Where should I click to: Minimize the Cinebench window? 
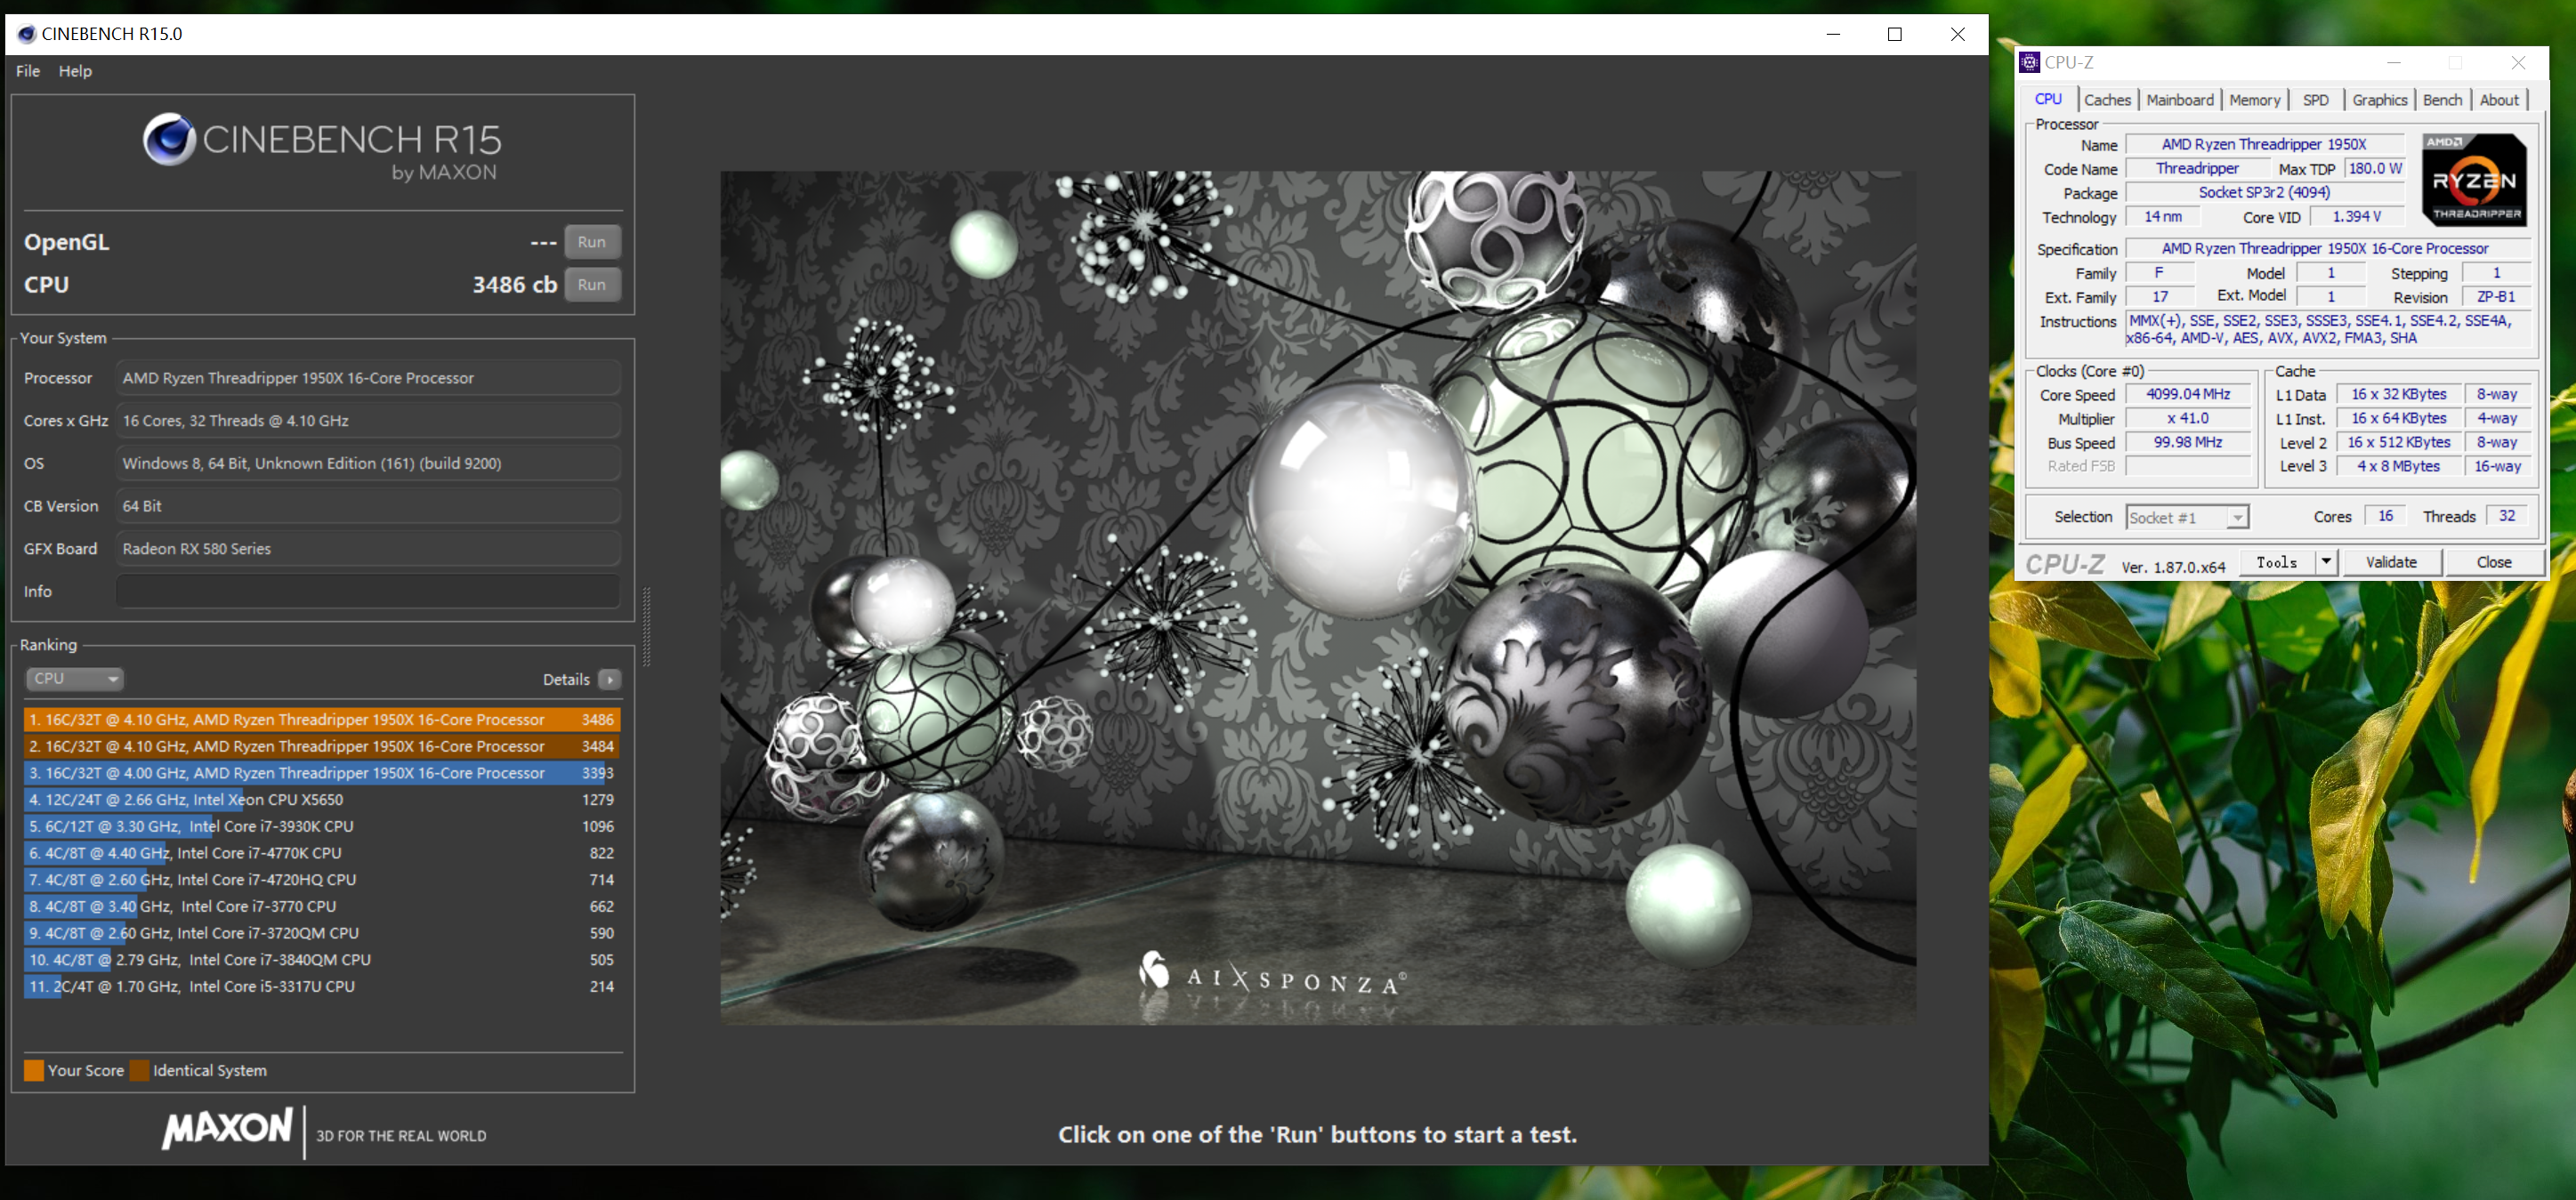[1833, 34]
